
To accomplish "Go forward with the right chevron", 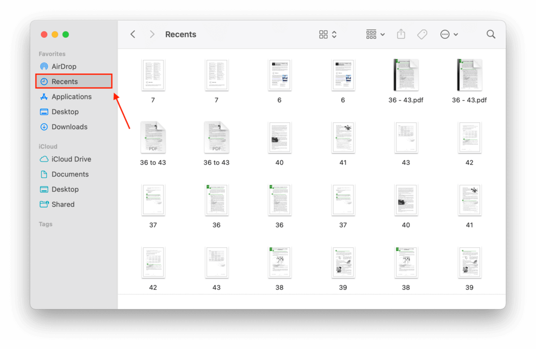I will pyautogui.click(x=152, y=34).
